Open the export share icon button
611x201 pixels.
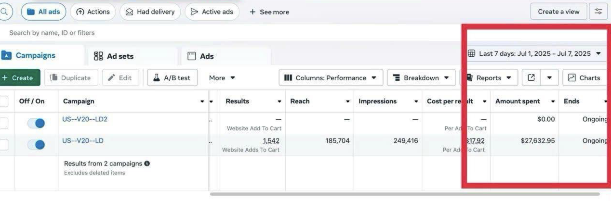(x=531, y=78)
